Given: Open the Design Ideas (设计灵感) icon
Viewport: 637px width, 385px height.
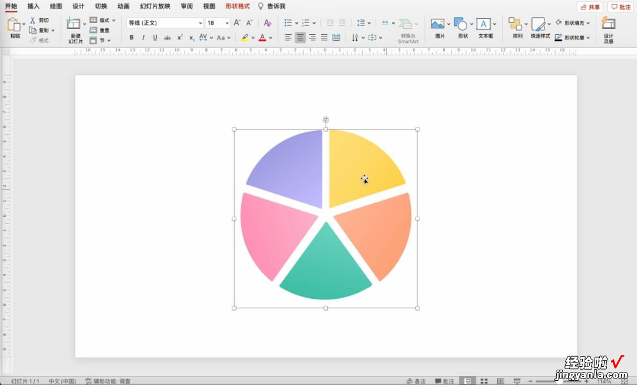Looking at the screenshot, I should coord(608,23).
